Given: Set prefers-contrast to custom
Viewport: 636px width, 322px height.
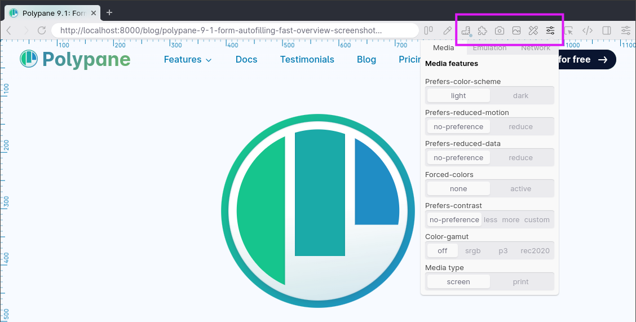Looking at the screenshot, I should pos(537,220).
